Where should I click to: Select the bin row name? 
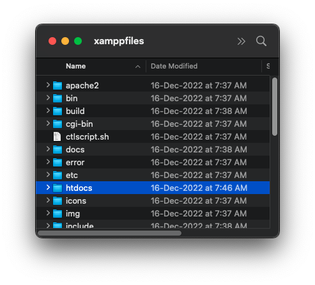72,99
